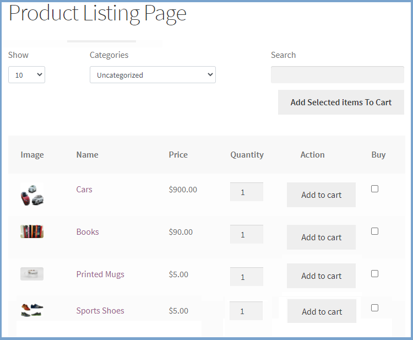413x340 pixels.
Task: Click the Books product thumbnail image
Action: pos(32,231)
